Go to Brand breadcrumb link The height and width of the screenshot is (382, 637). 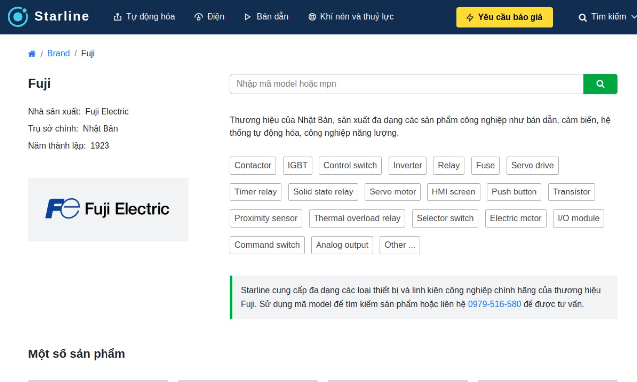[x=58, y=53]
